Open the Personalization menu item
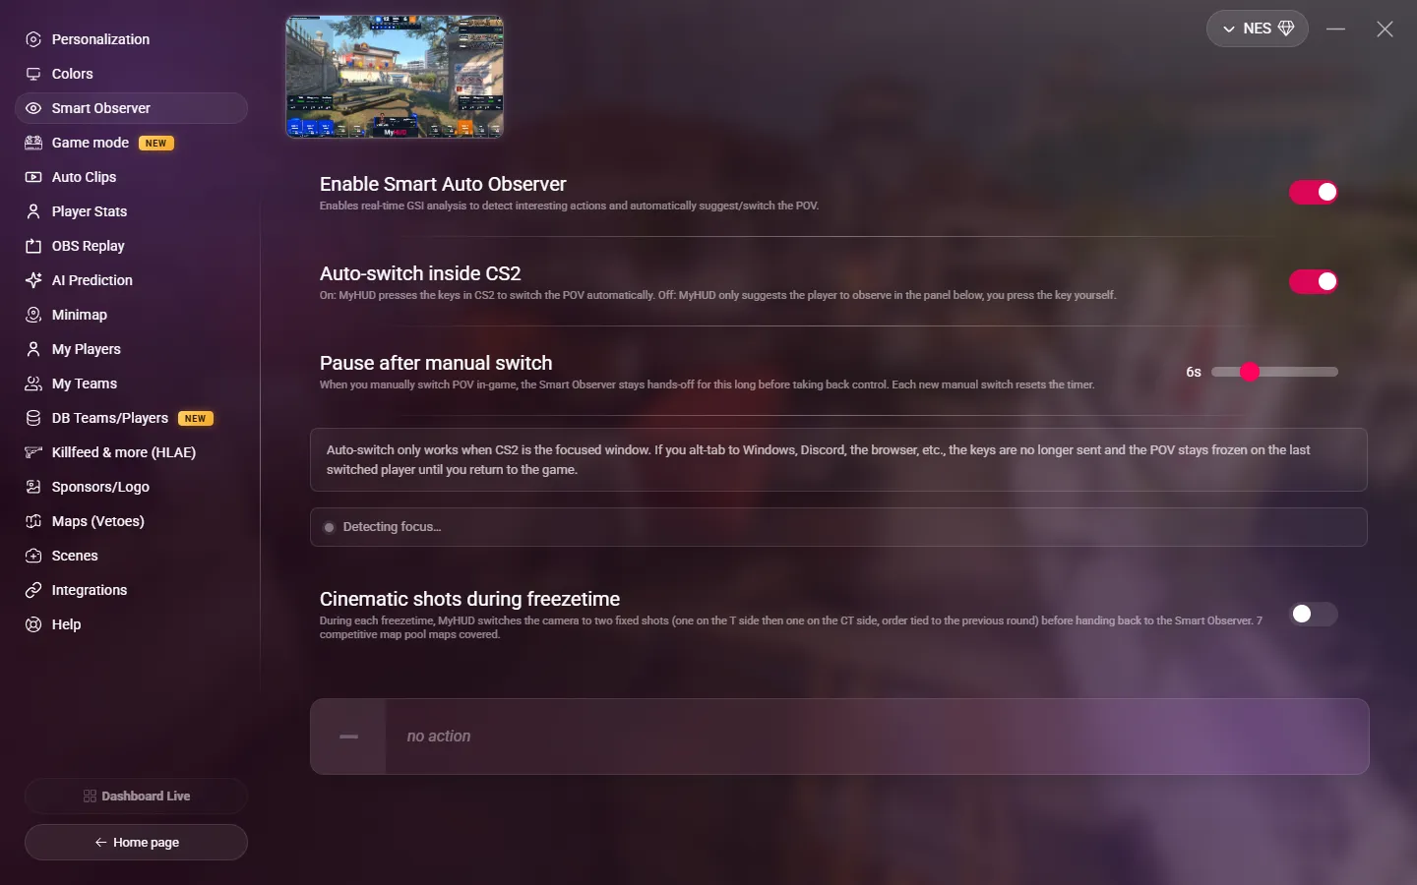The image size is (1417, 885). pos(131,39)
